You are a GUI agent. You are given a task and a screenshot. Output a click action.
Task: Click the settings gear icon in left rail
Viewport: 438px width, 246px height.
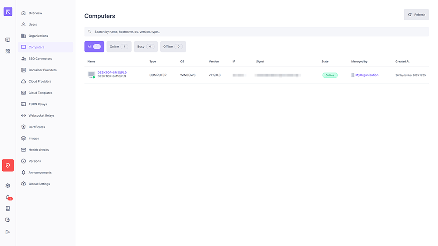point(8,186)
